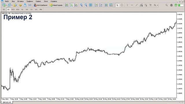Open the Файл menu
185x104 pixels.
7,1
